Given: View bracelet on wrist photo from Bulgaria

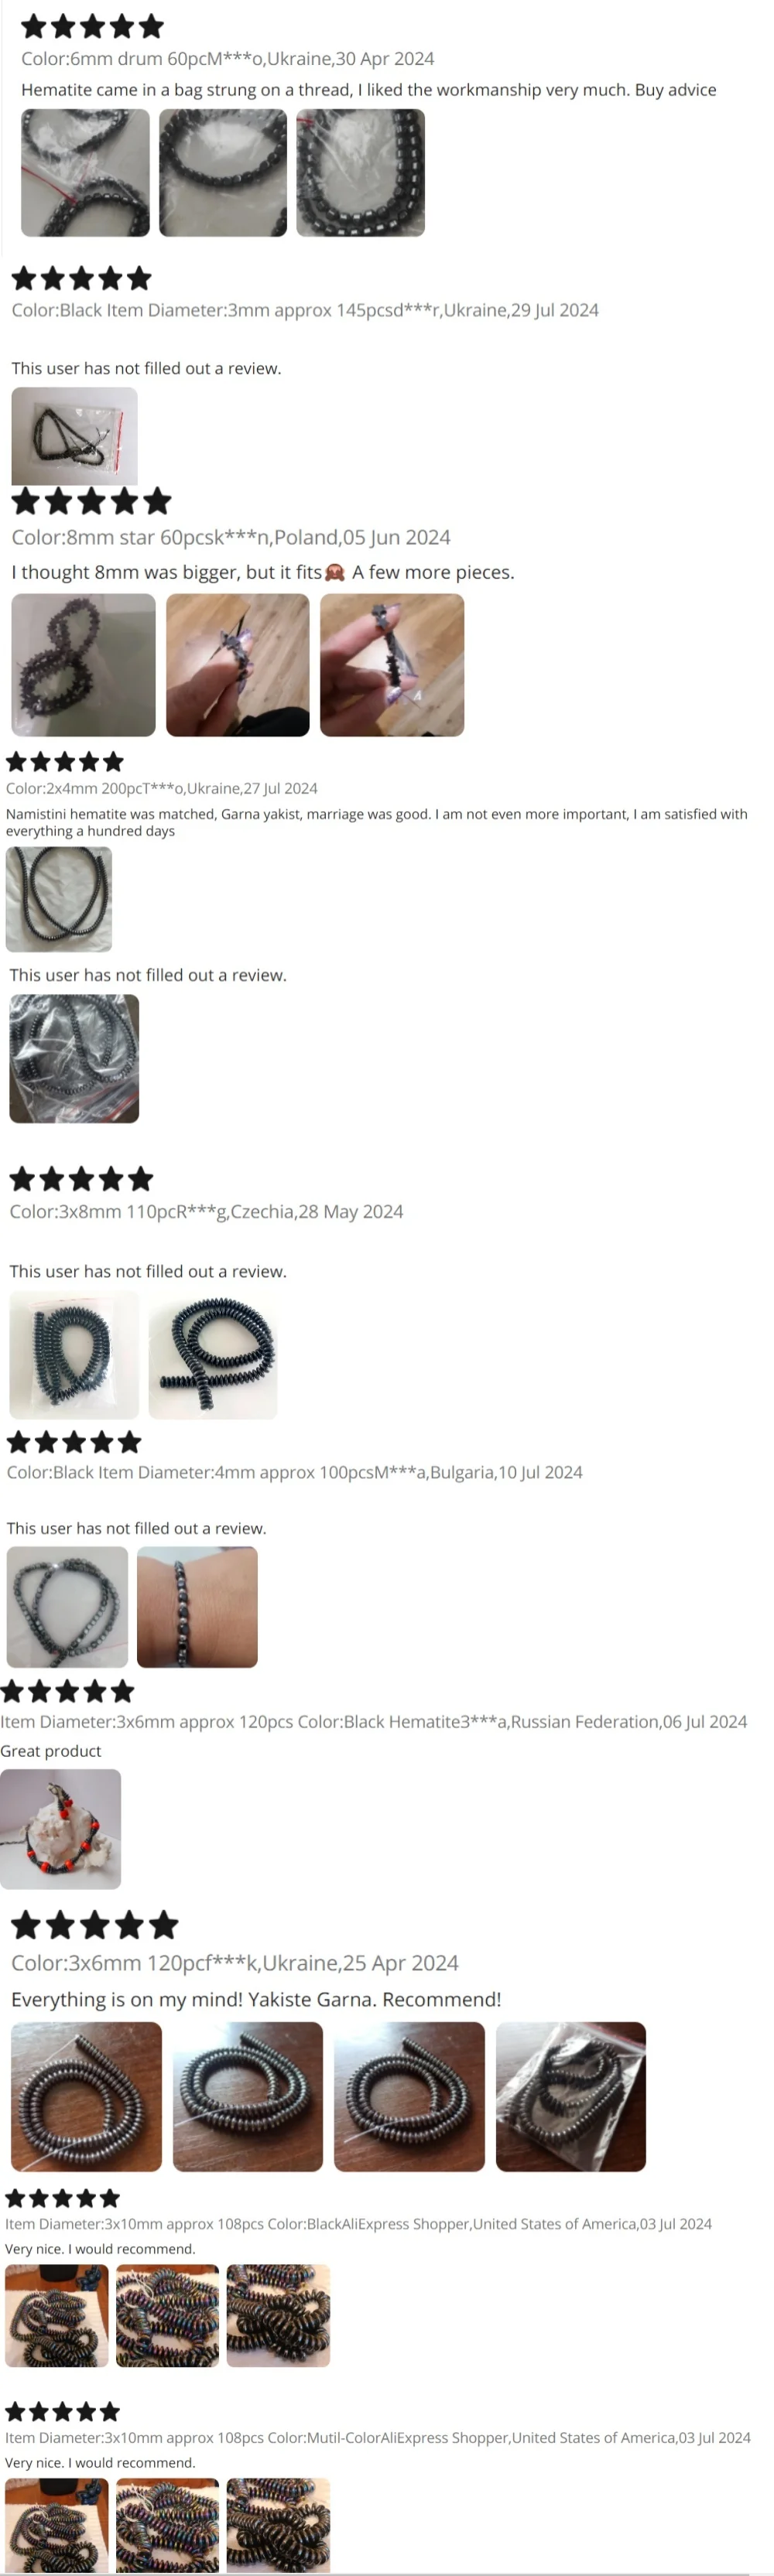Looking at the screenshot, I should 197,1607.
